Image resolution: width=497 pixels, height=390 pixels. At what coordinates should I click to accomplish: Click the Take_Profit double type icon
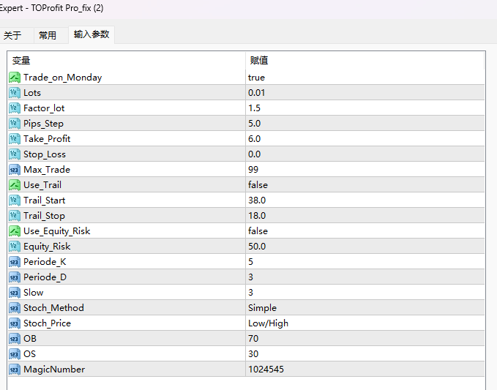15,139
